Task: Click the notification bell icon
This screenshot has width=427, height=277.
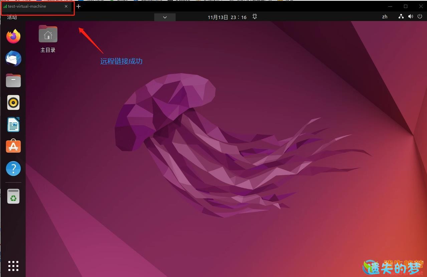Action: [x=255, y=16]
